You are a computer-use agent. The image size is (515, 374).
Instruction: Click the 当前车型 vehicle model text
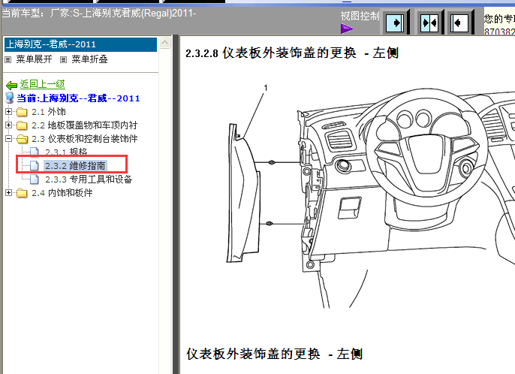point(99,14)
